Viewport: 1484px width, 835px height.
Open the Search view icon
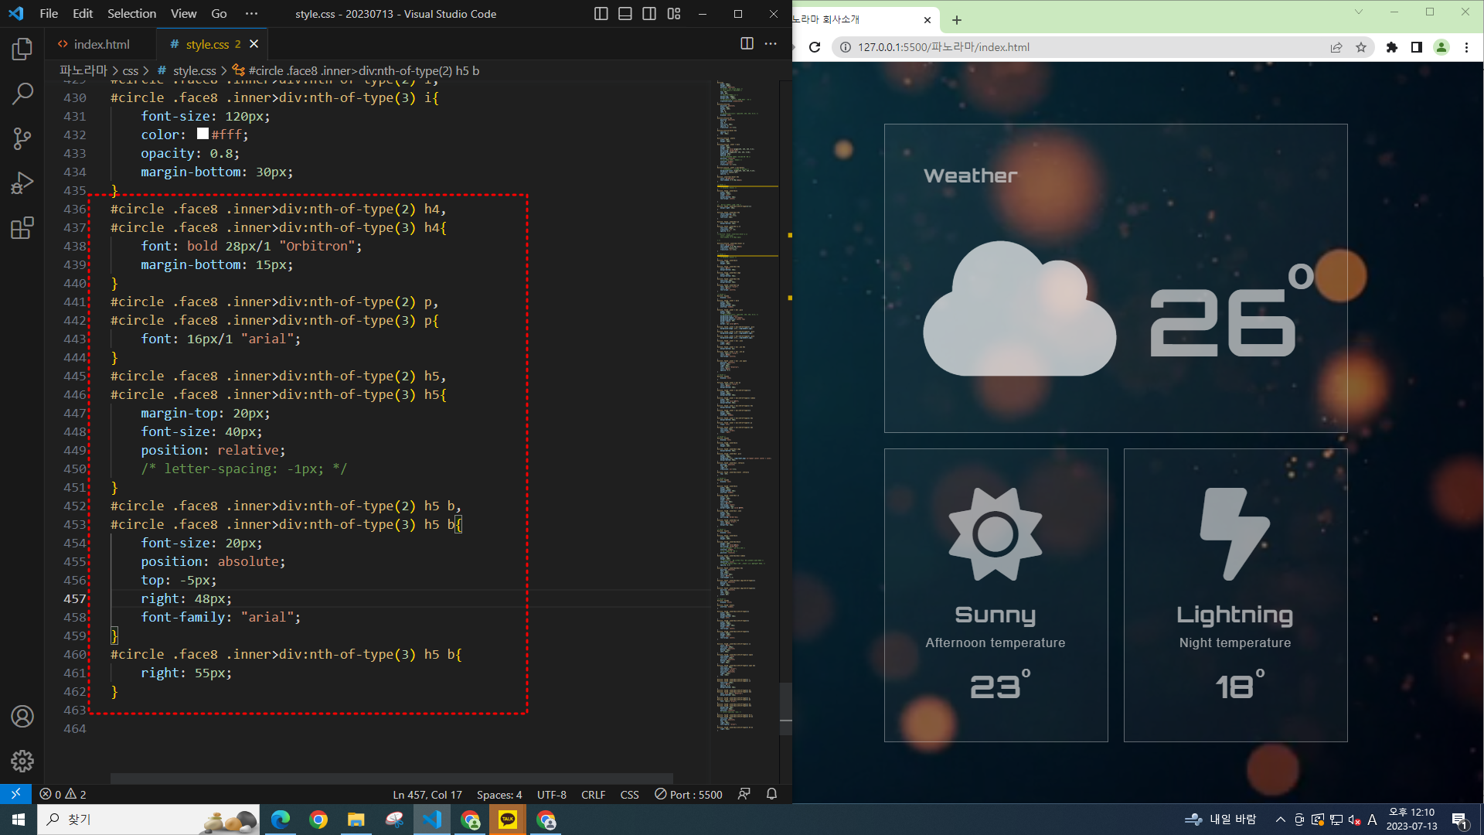click(22, 94)
